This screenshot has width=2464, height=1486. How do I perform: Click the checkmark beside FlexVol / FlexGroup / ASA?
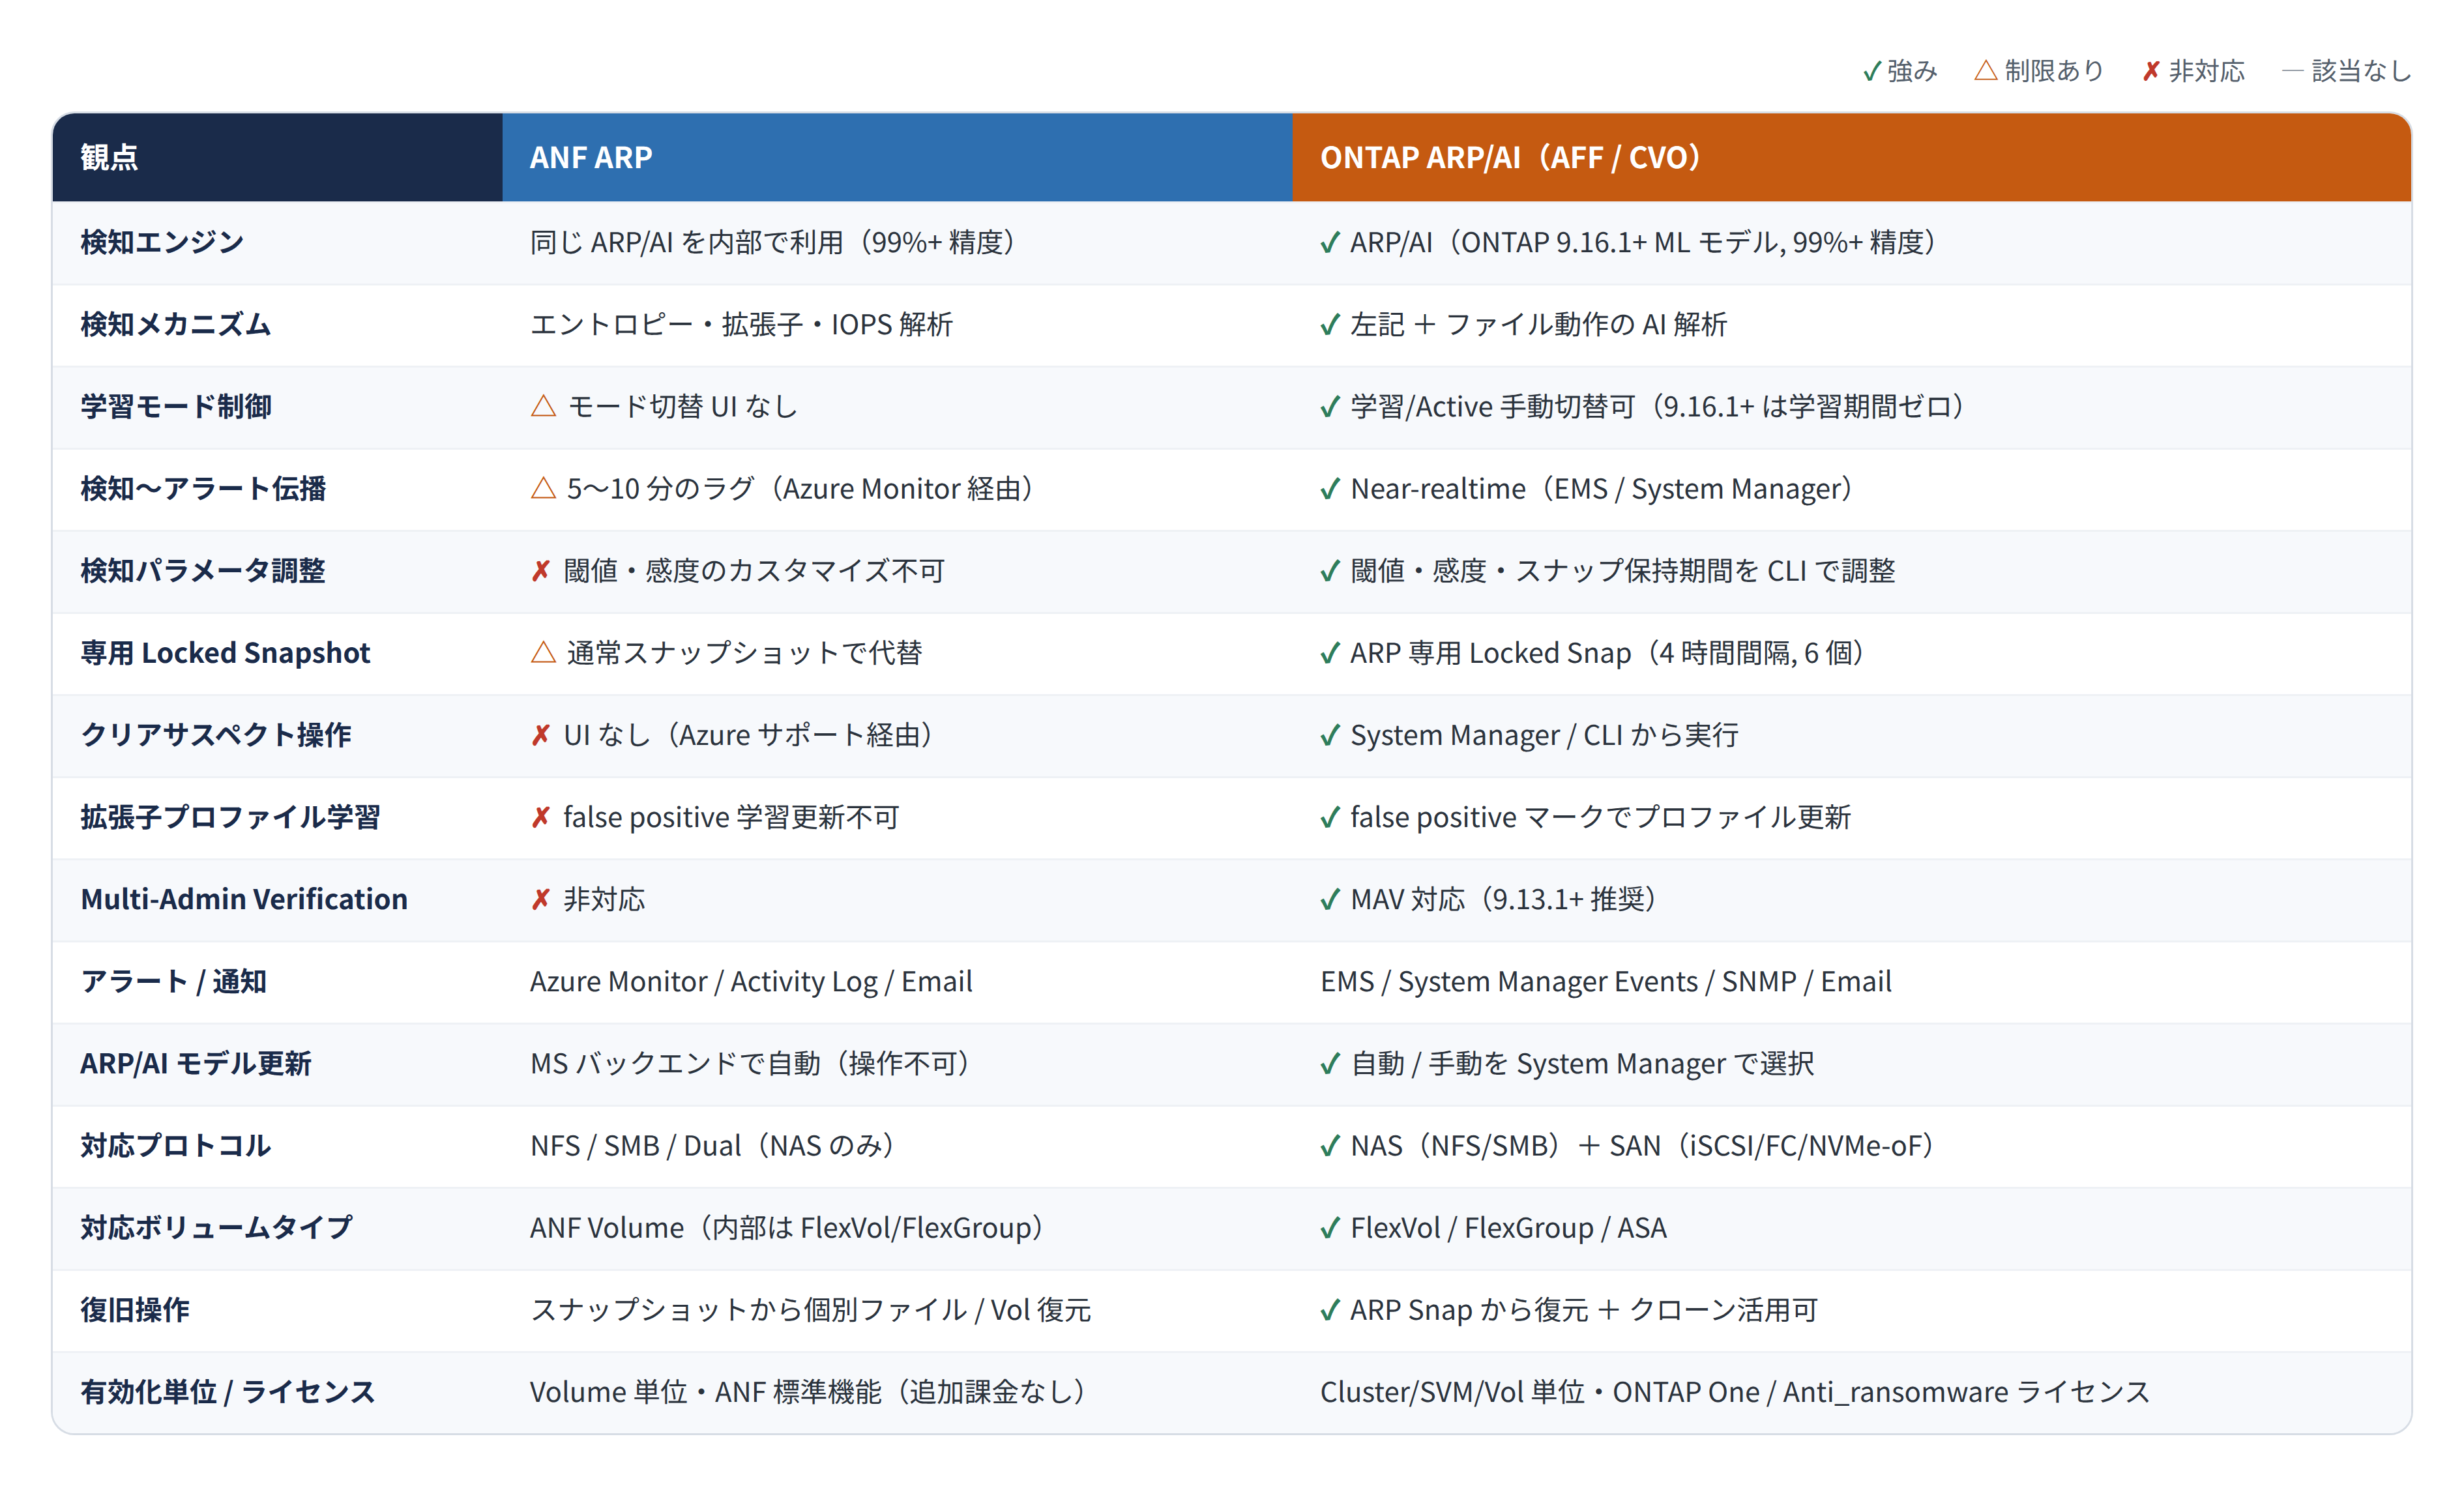click(1330, 1228)
